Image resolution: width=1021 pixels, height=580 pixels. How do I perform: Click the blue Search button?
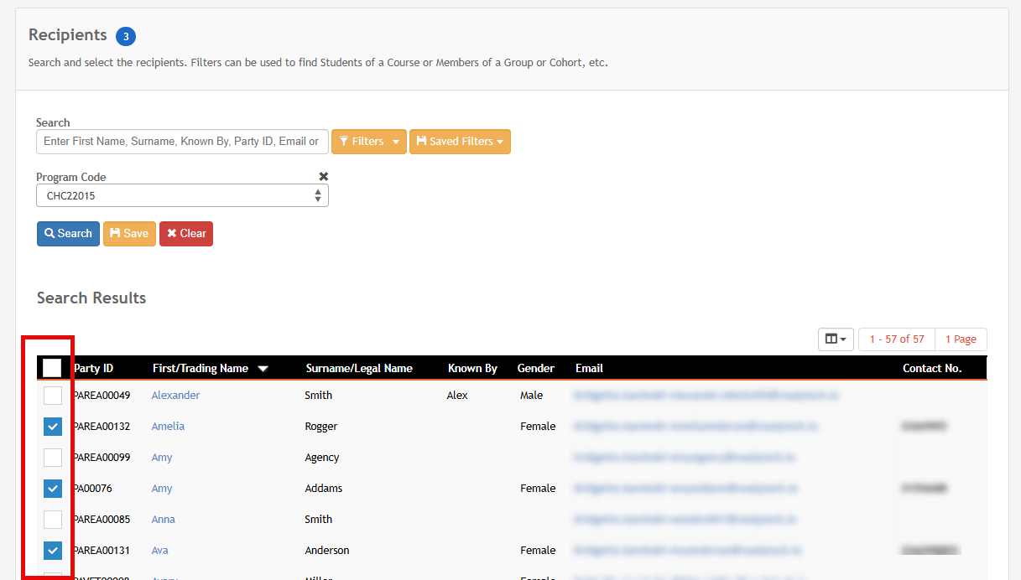68,234
